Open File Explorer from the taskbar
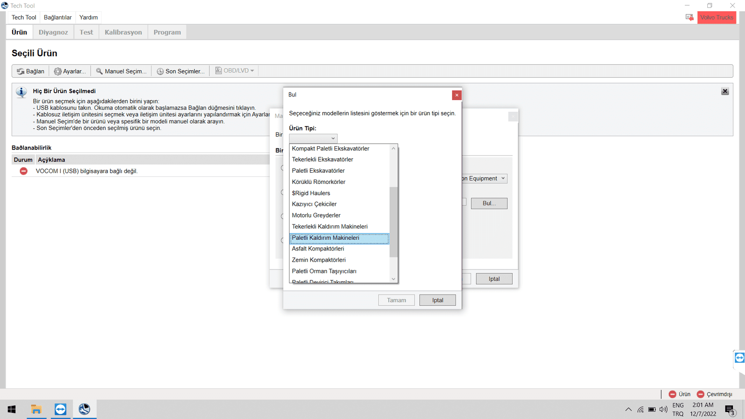This screenshot has height=419, width=745. pos(36,409)
